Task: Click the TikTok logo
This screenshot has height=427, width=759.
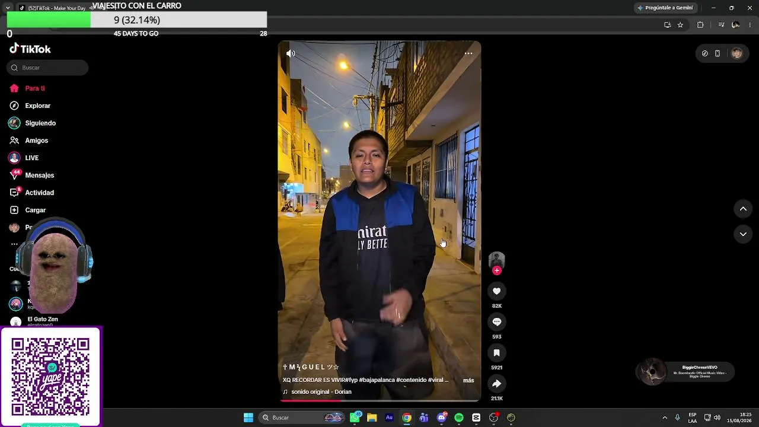Action: [x=30, y=49]
